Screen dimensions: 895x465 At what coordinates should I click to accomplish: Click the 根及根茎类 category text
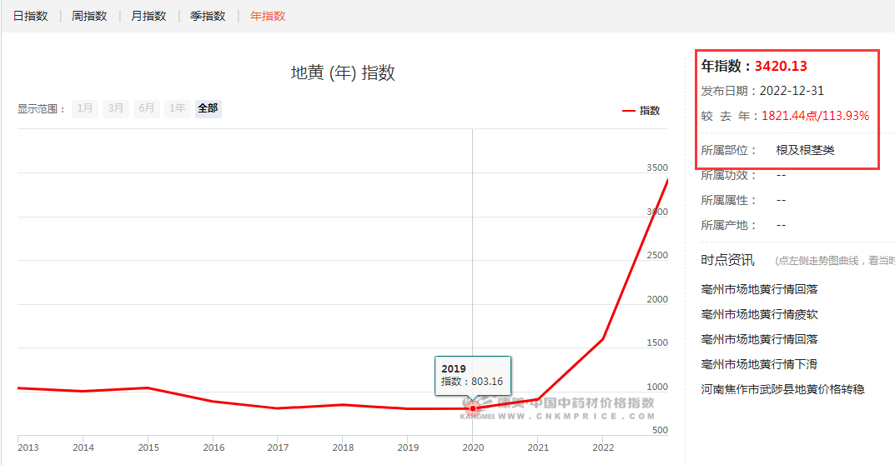click(805, 150)
